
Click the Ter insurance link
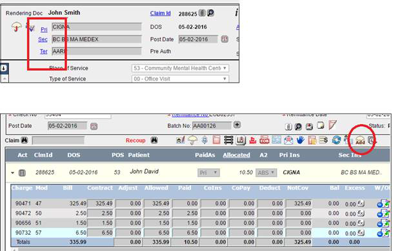click(44, 51)
